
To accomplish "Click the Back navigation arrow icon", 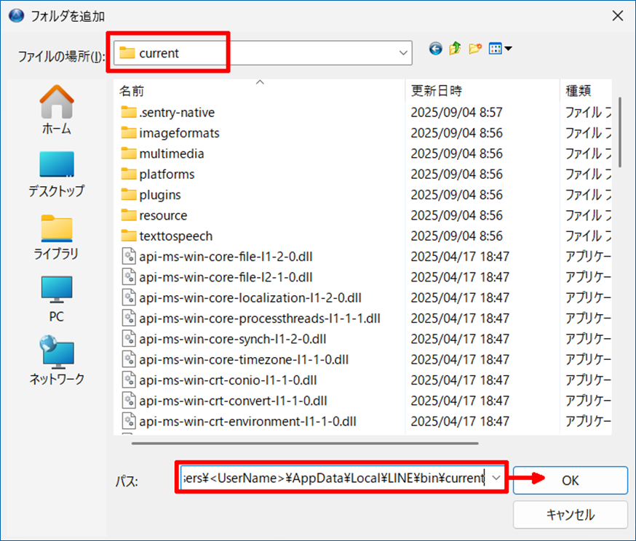I will tap(436, 49).
